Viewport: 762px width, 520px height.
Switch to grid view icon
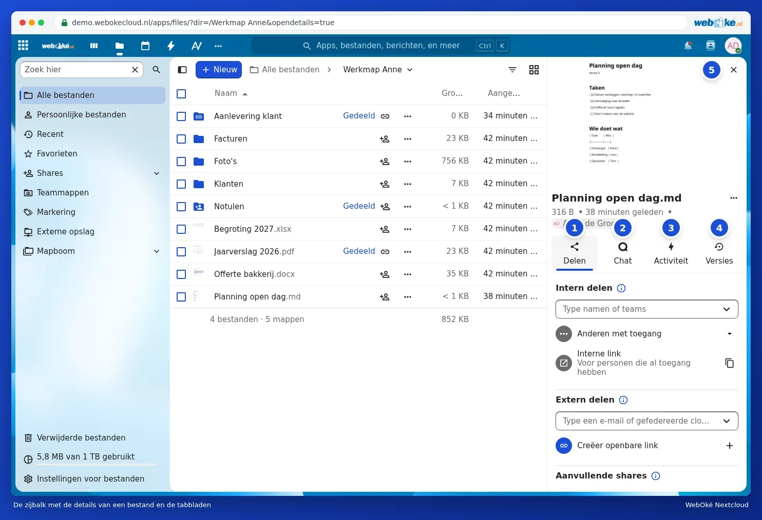click(534, 70)
